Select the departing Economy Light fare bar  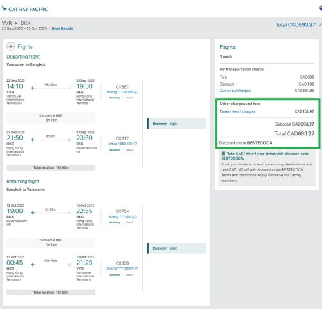tap(177, 124)
